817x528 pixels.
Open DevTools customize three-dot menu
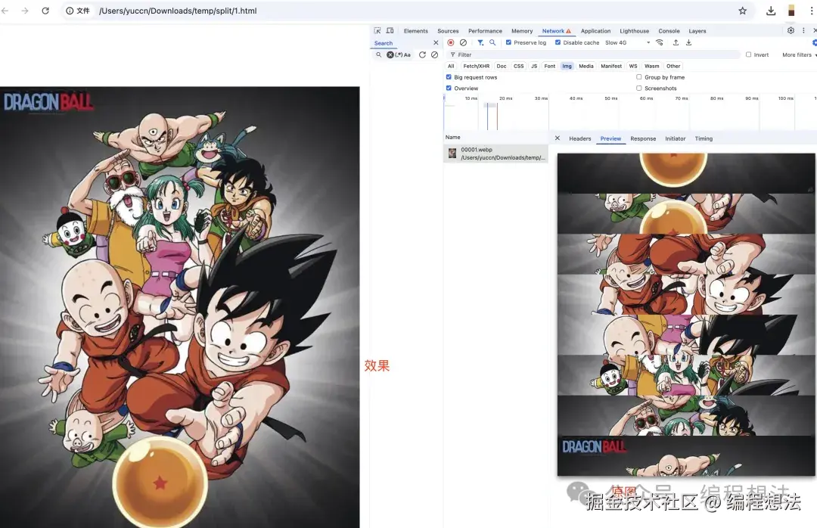click(x=803, y=31)
